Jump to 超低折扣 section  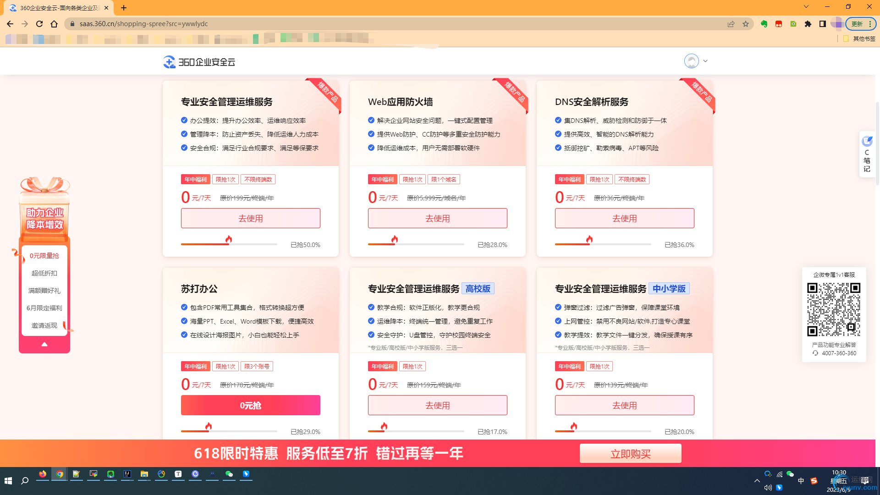[x=44, y=273]
